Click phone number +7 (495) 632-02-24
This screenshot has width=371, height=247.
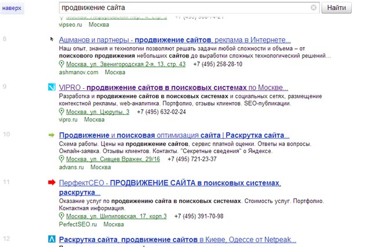161,112
